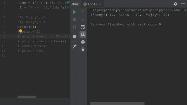
Task: Clear console with the trash icon
Action: coord(83,49)
